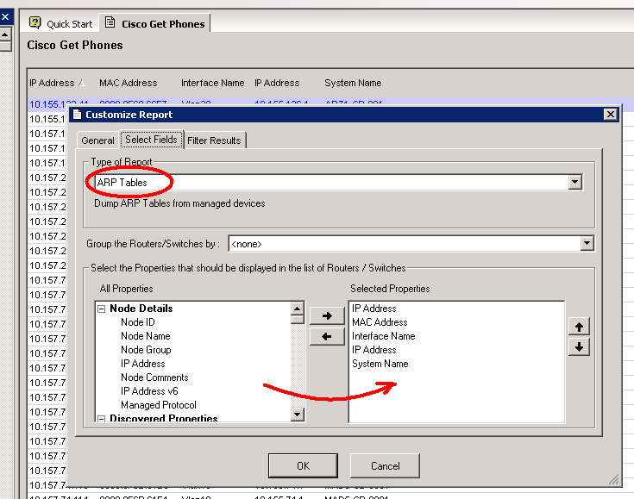Select Node Comments in All Properties
The height and width of the screenshot is (499, 634).
(154, 377)
